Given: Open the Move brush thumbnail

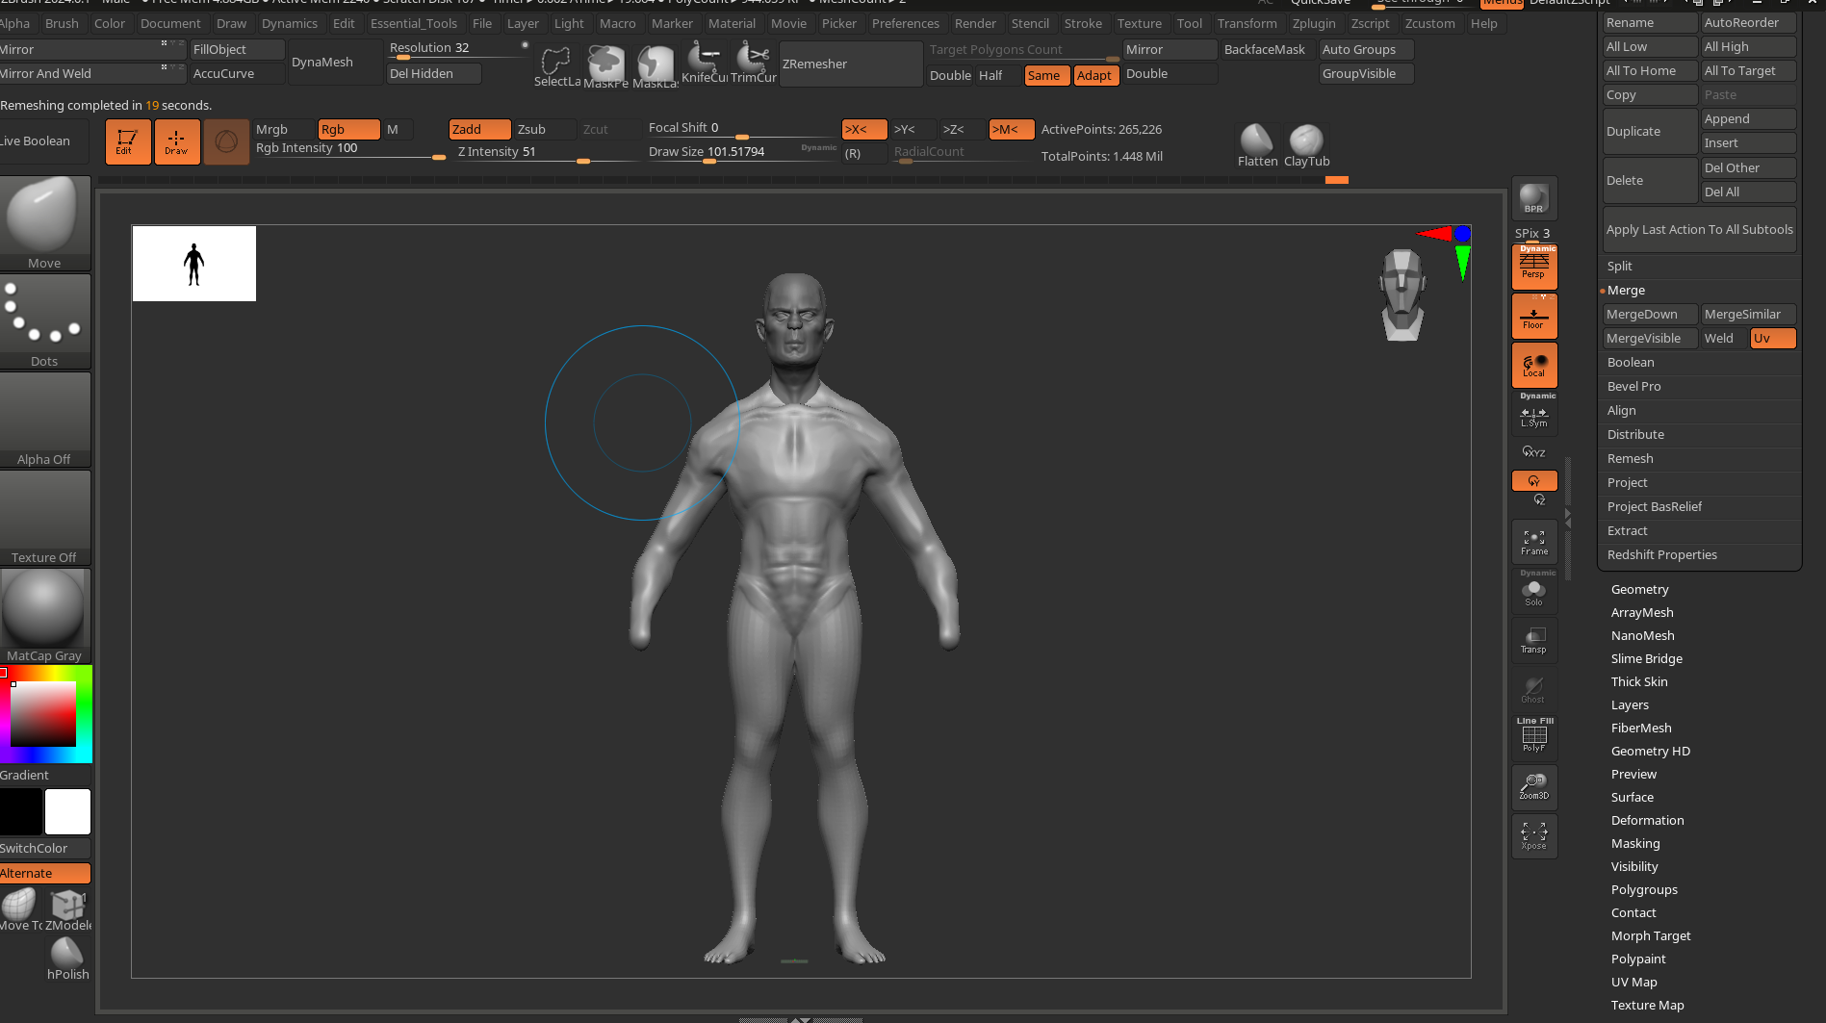Looking at the screenshot, I should 44,223.
